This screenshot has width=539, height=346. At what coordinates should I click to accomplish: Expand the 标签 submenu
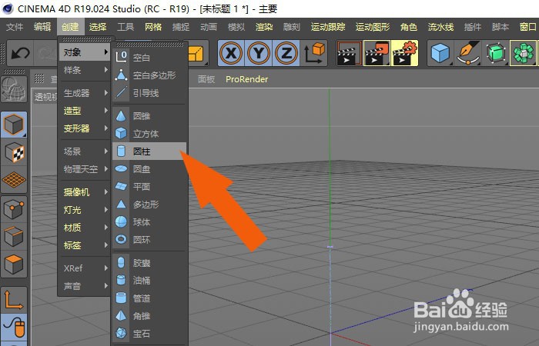pyautogui.click(x=85, y=245)
